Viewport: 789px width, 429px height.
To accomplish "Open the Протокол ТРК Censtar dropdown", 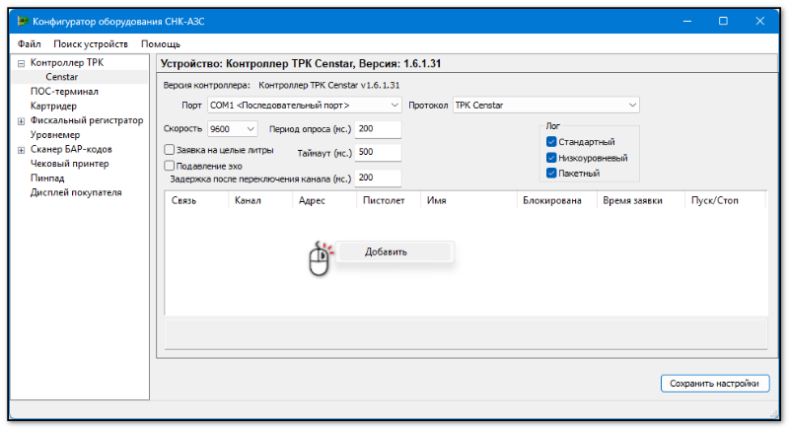I will 545,105.
